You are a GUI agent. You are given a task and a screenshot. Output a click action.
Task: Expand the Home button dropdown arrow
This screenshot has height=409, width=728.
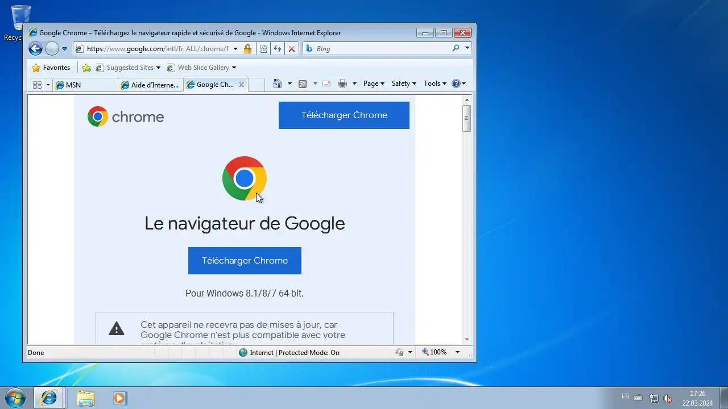pyautogui.click(x=289, y=84)
